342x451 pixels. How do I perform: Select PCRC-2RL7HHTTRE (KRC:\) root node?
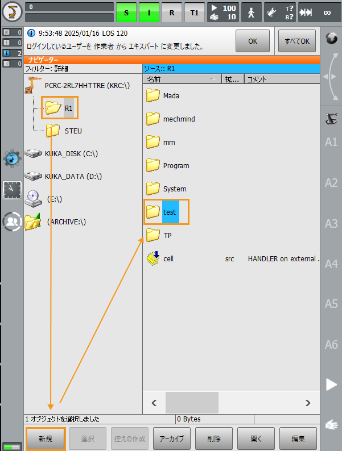[77, 85]
